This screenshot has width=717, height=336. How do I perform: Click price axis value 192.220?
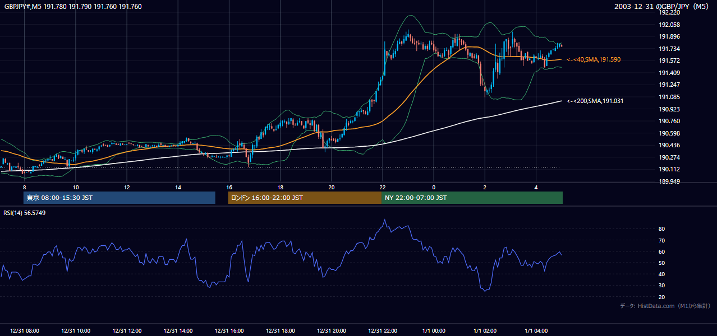(x=669, y=12)
